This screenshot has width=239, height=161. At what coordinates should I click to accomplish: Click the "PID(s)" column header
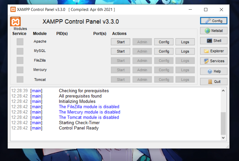(x=62, y=34)
